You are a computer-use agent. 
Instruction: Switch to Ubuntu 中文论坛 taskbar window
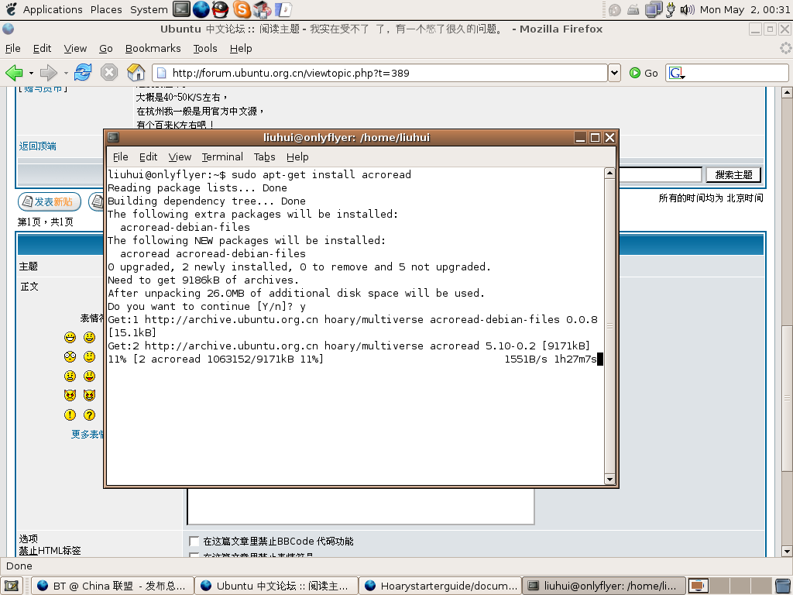coord(276,586)
